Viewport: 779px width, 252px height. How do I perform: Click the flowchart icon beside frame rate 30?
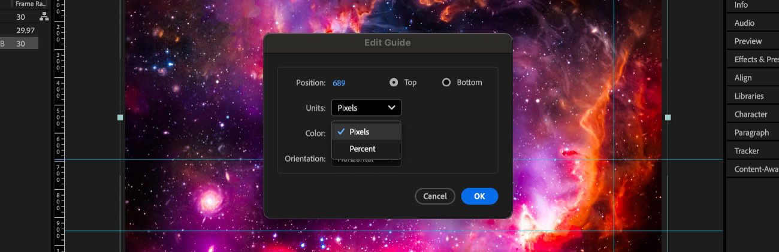(44, 17)
